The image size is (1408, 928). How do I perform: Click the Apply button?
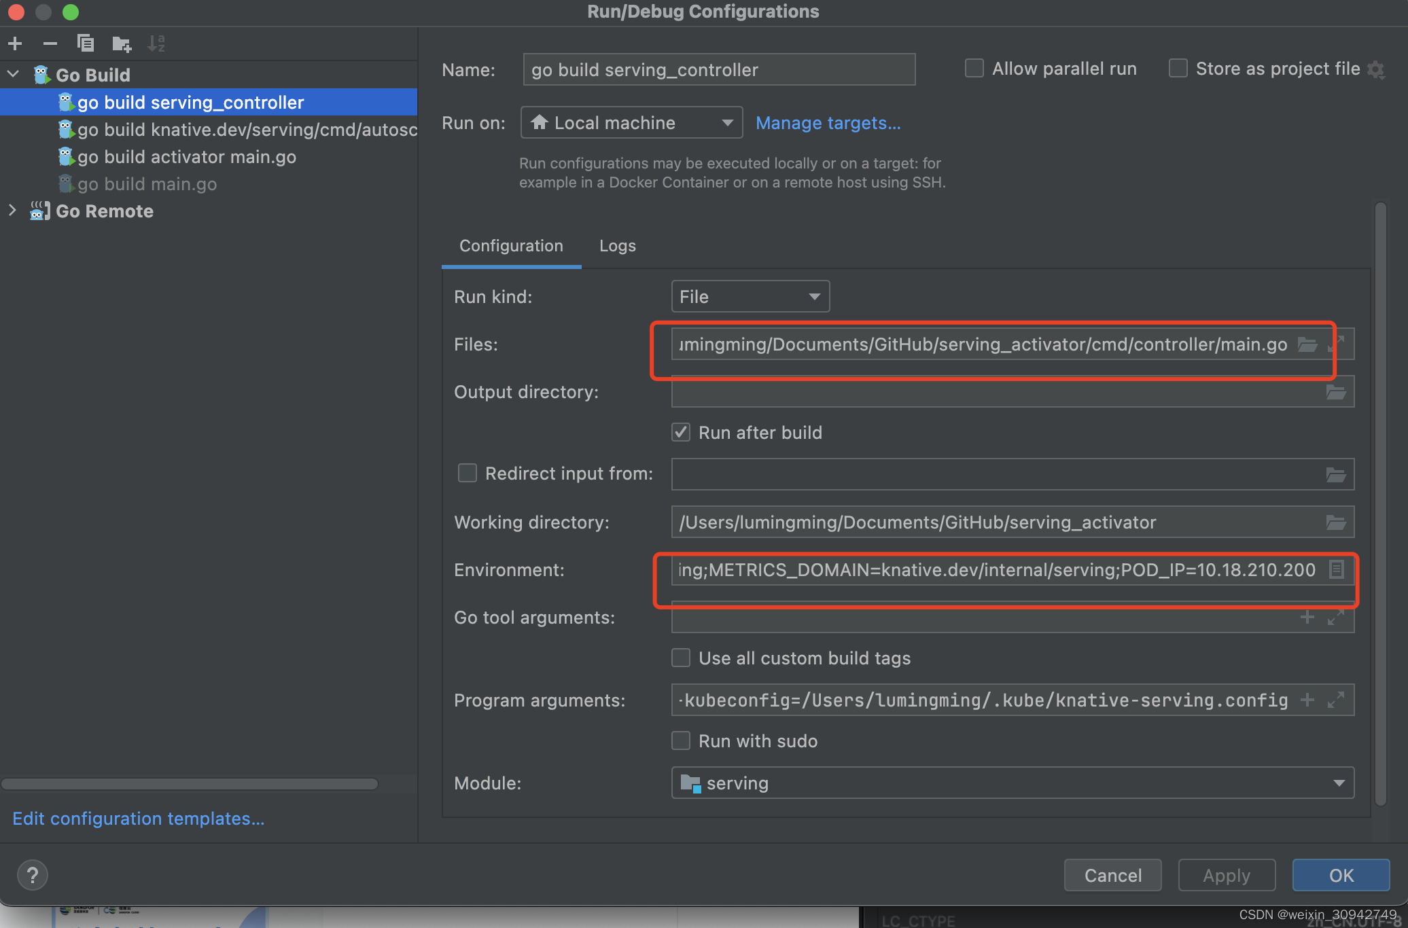1226,875
